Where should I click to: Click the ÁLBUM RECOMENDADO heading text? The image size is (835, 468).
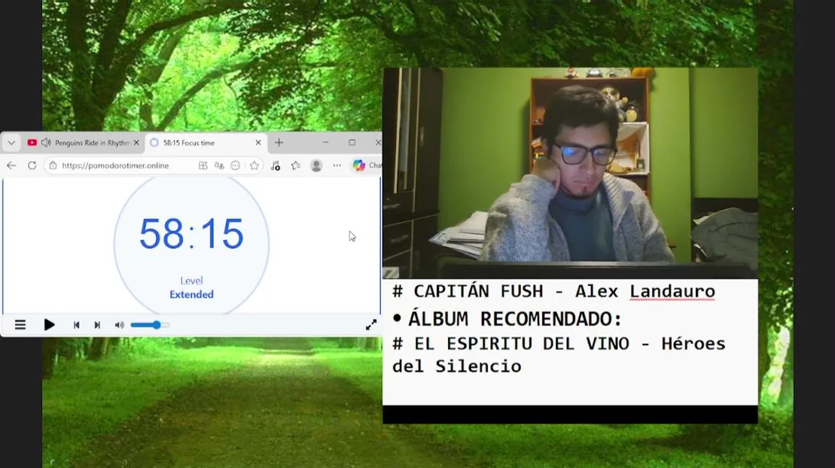tap(515, 319)
